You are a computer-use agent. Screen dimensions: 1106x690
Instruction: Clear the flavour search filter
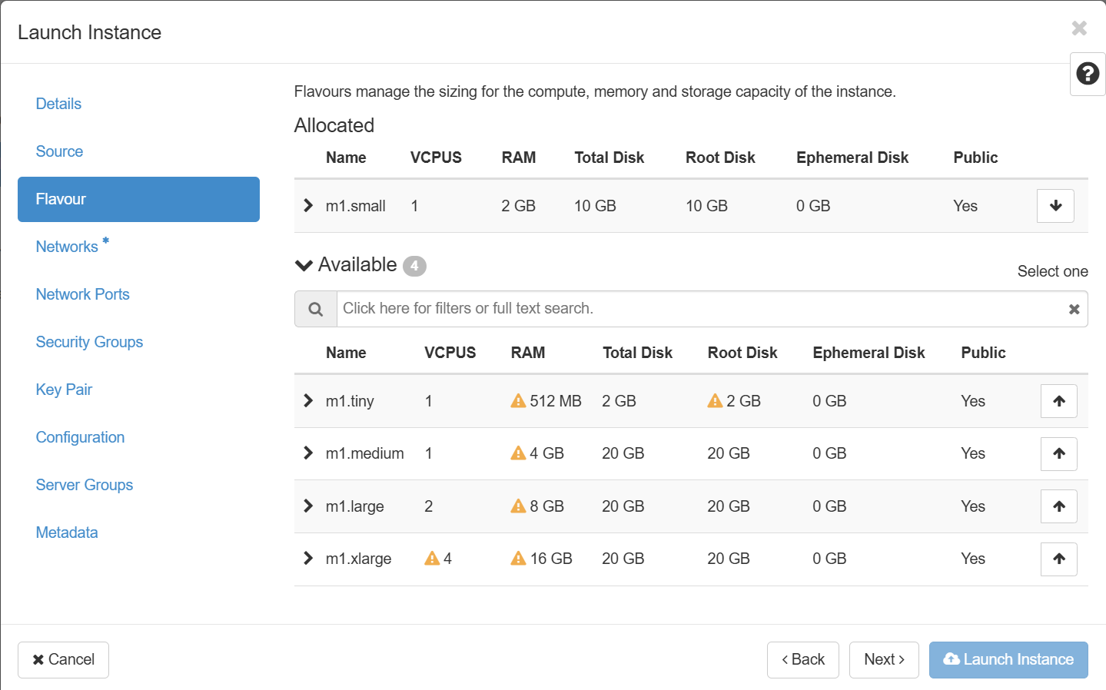coord(1074,309)
